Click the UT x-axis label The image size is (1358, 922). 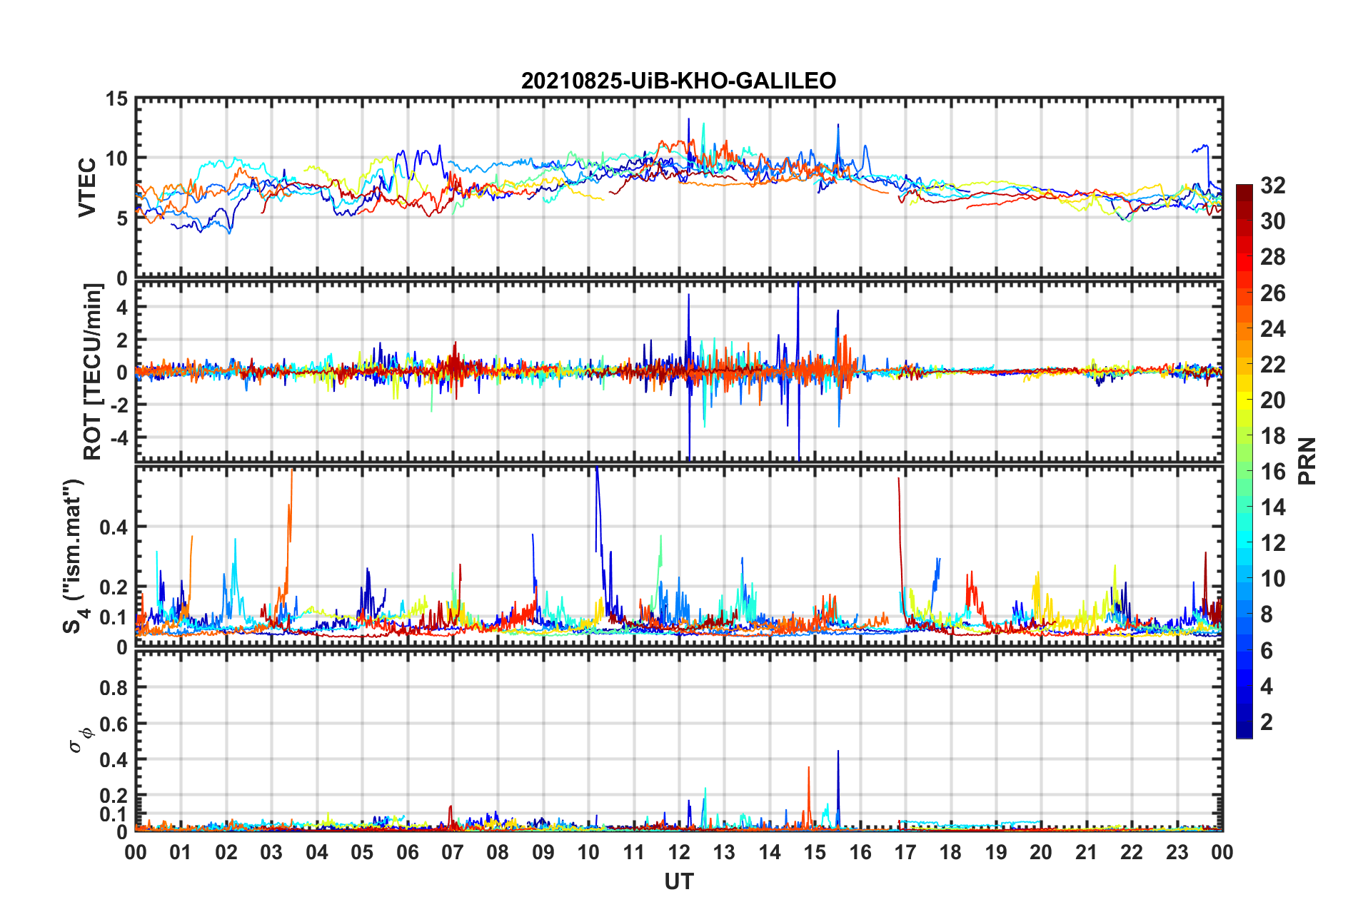coord(678,882)
